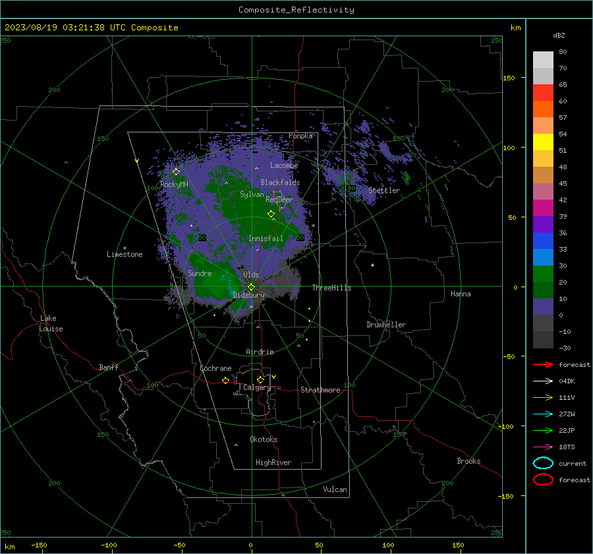The width and height of the screenshot is (593, 554).
Task: Click yellow diamond marker above RockyMH
Action: coord(176,172)
